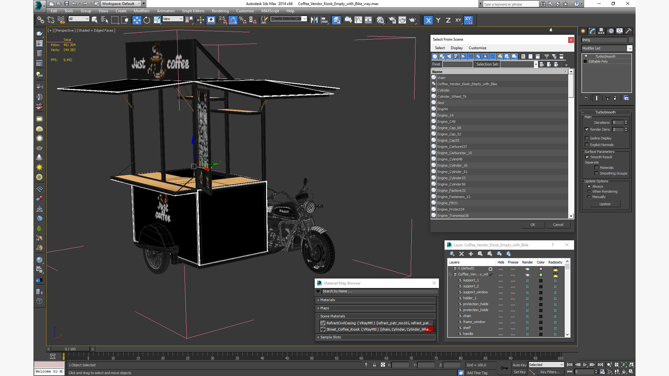Click the Key Mode key icon
The height and width of the screenshot is (376, 669).
point(504,368)
